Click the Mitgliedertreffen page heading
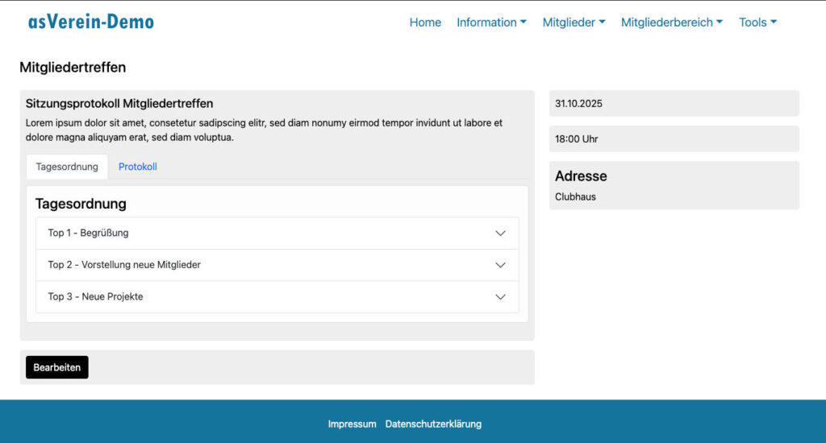The width and height of the screenshot is (826, 443). (73, 68)
